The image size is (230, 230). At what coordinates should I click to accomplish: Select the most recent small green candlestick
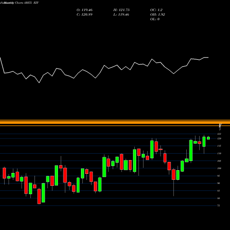coord(208,138)
